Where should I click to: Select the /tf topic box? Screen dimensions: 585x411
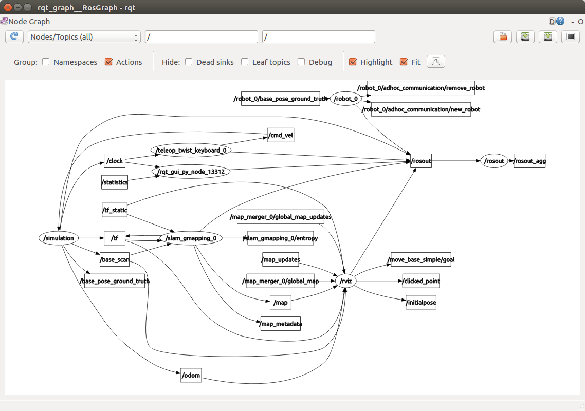(x=115, y=238)
